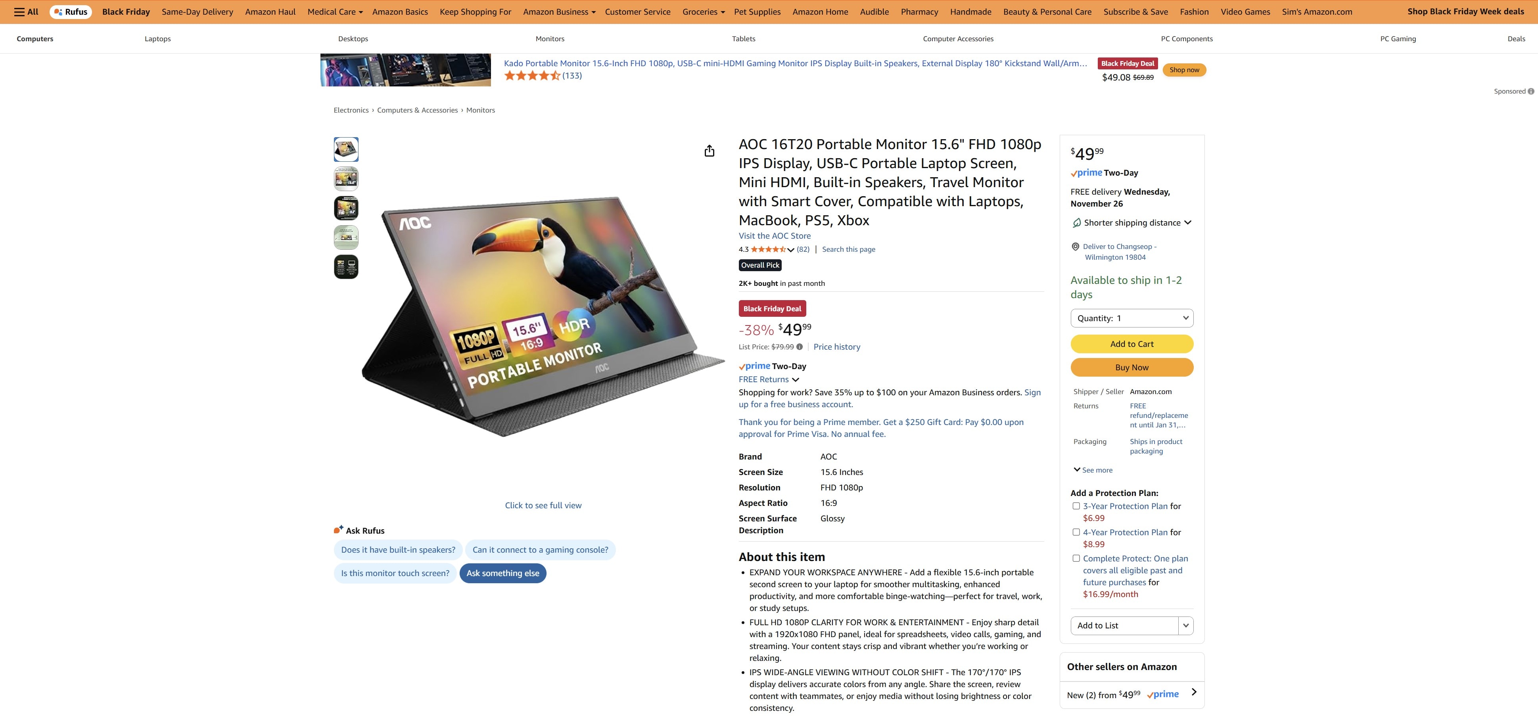Image resolution: width=1538 pixels, height=716 pixels.
Task: Click the share icon above product image
Action: [x=709, y=151]
